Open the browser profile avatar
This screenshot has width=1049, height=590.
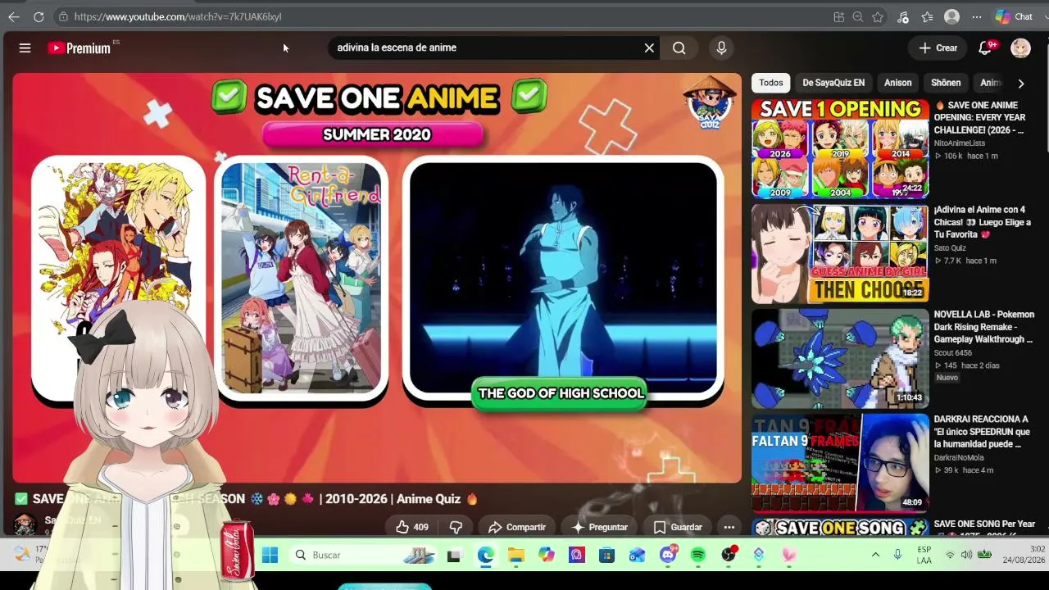point(951,16)
